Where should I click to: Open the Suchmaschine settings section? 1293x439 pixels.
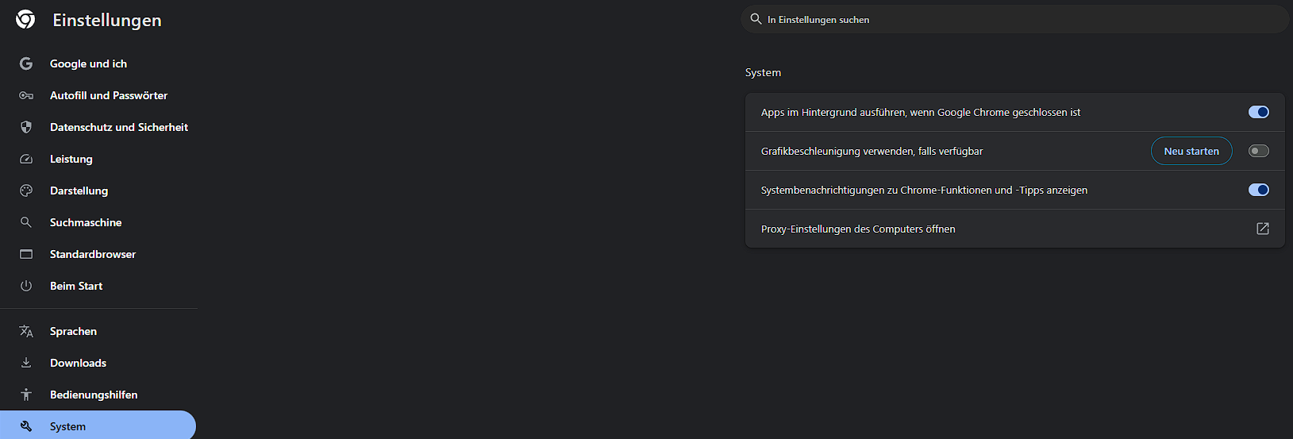(86, 222)
